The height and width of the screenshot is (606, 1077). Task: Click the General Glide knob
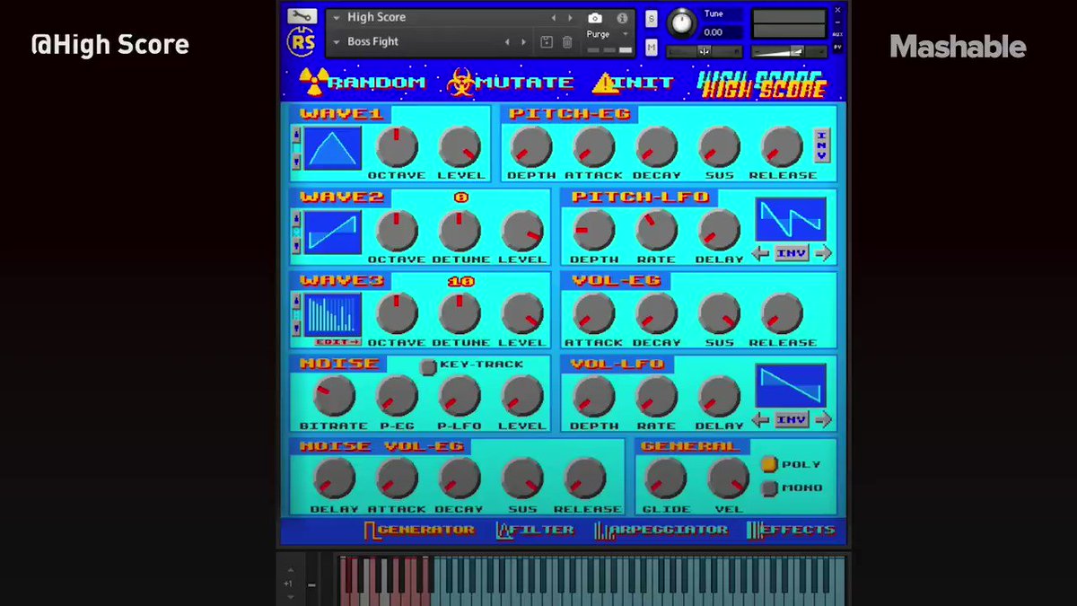coord(666,479)
